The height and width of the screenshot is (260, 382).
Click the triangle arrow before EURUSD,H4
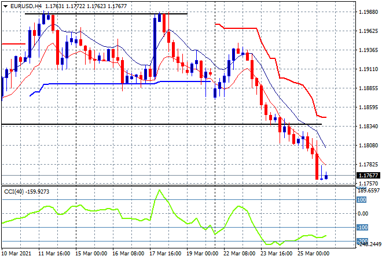tap(5, 6)
